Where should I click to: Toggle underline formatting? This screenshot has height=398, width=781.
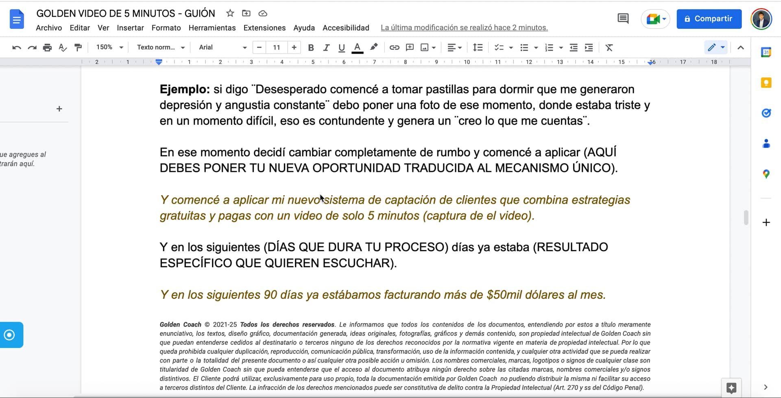point(342,47)
